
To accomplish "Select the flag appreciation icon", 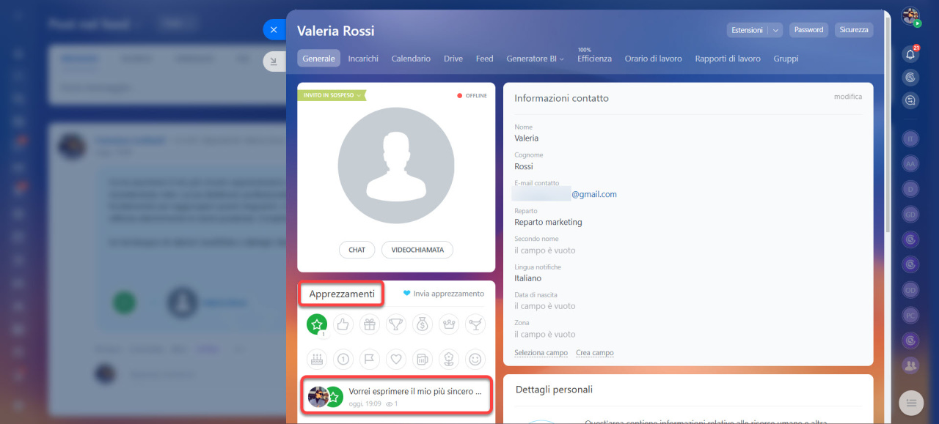I will coord(370,359).
